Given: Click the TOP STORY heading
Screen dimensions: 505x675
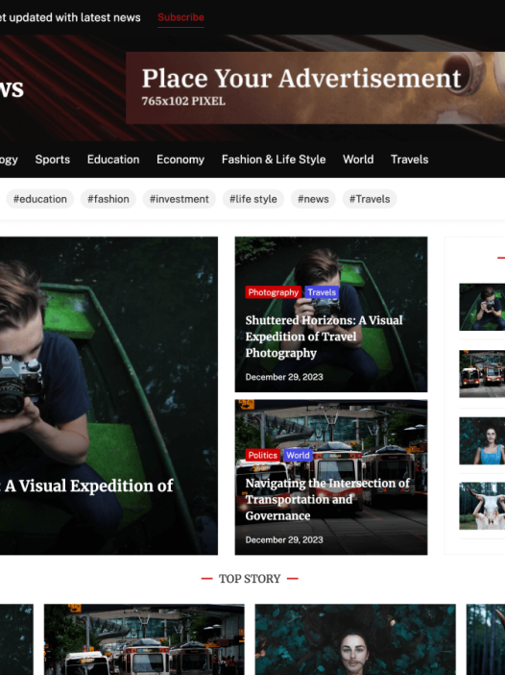Looking at the screenshot, I should pos(250,579).
